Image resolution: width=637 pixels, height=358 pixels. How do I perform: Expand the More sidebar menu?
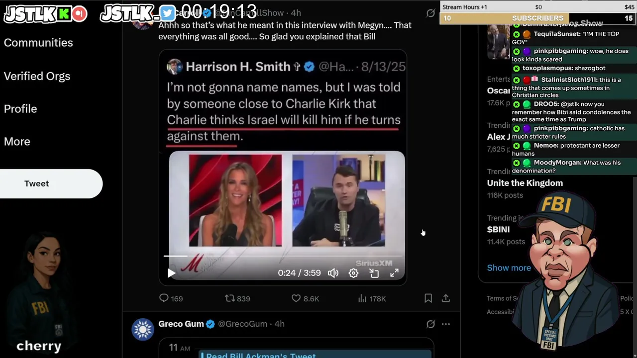tap(17, 142)
